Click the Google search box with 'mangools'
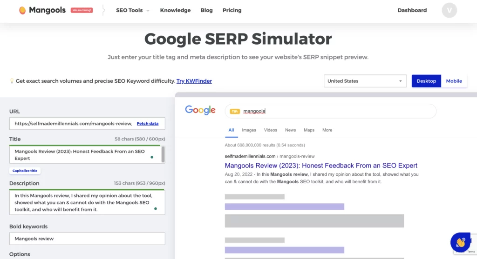This screenshot has width=477, height=259. click(x=330, y=111)
